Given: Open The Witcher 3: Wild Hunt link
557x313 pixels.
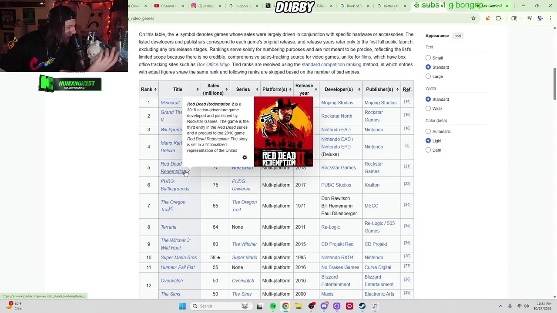Looking at the screenshot, I should [175, 244].
